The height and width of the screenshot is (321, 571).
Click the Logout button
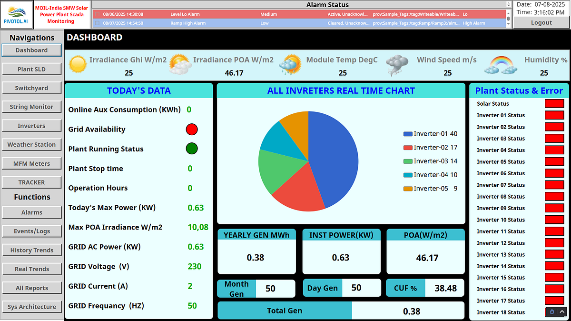pos(541,22)
